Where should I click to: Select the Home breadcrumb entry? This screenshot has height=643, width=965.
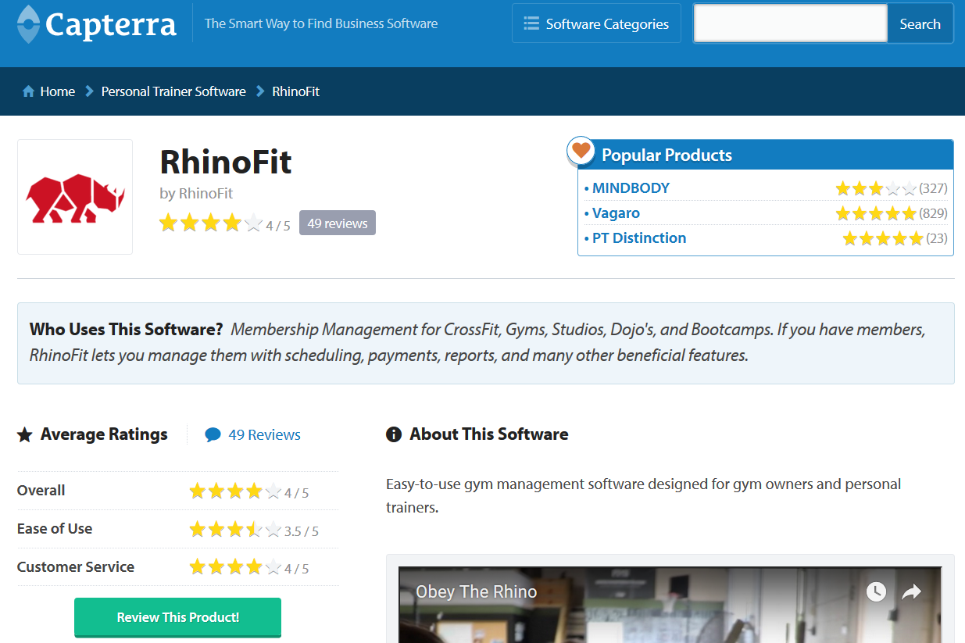pos(57,91)
